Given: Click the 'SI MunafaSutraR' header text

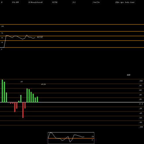Looking at the screenshot, I should click(x=35, y=2).
